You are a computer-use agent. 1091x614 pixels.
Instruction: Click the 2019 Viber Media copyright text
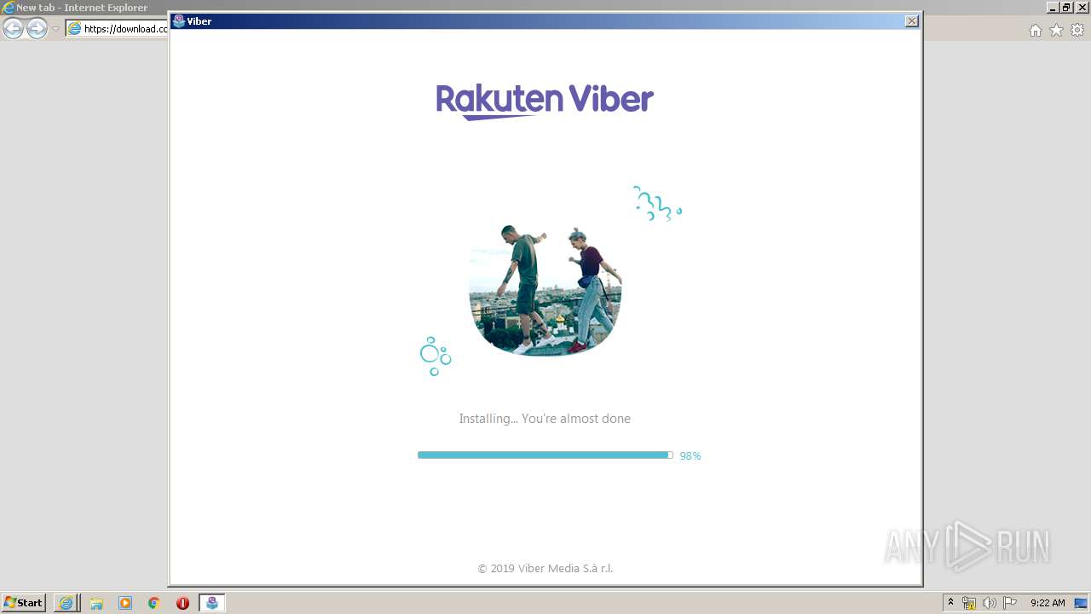pyautogui.click(x=545, y=569)
